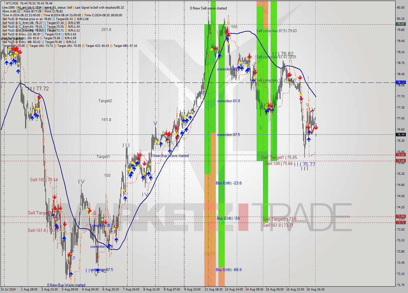Image resolution: width=408 pixels, height=293 pixels.
Task: Click the '| | | 77.72' wave label
Action: pos(38,89)
